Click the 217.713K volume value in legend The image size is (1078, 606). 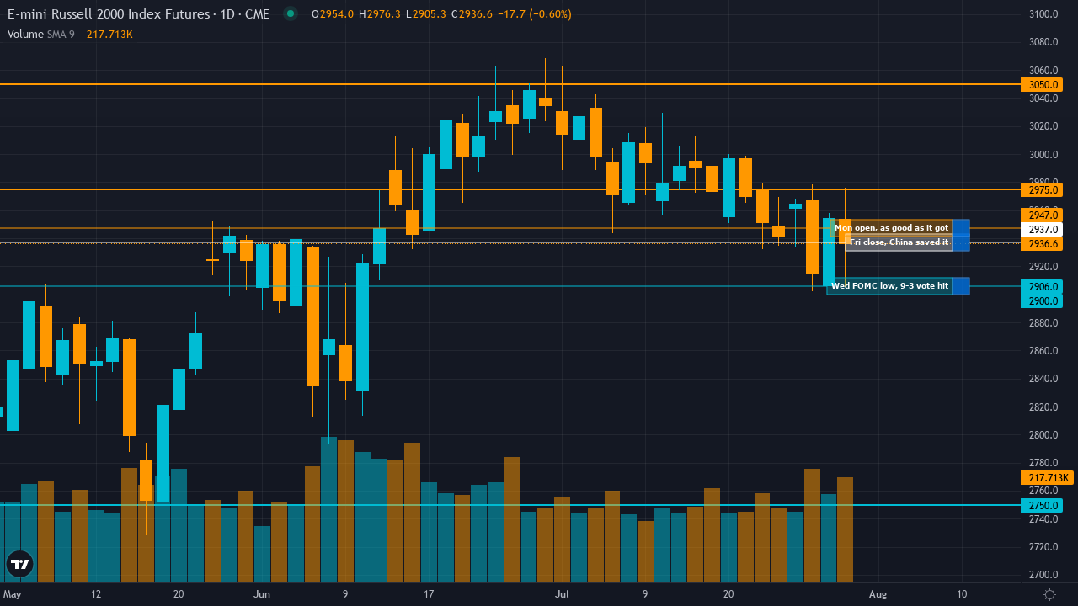coord(109,34)
